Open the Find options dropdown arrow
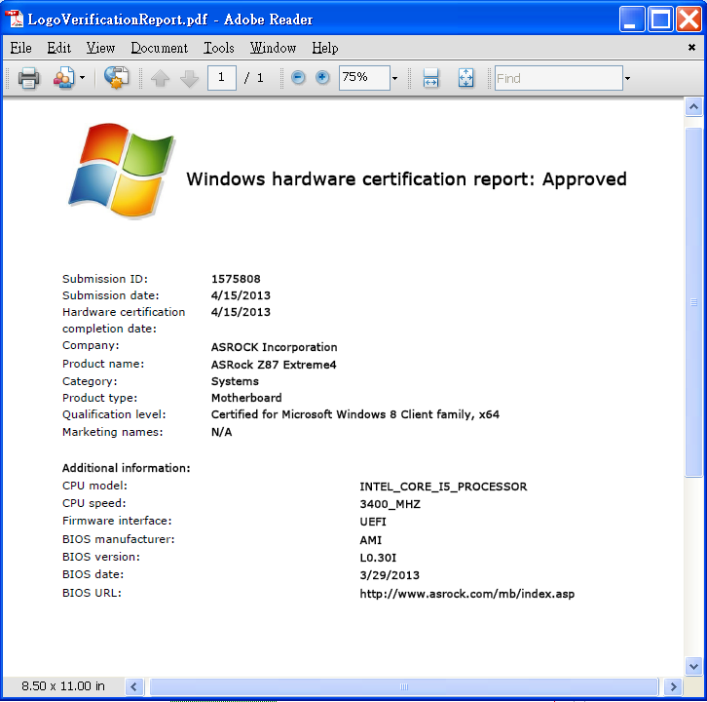The image size is (707, 702). [x=627, y=79]
